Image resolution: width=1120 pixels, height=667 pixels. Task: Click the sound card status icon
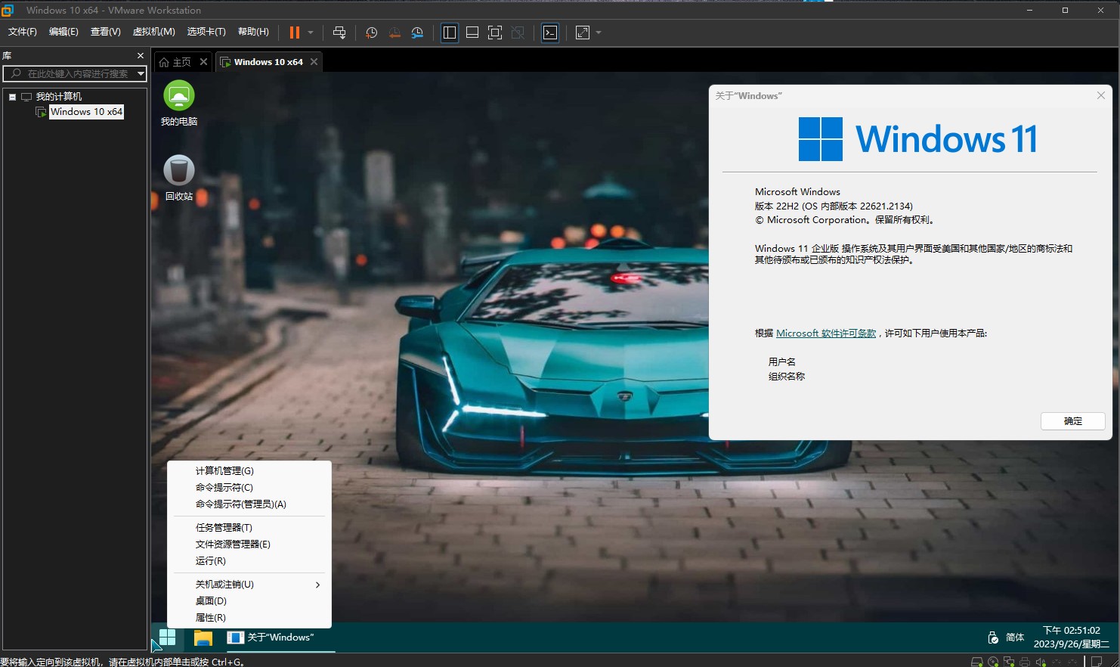[x=1041, y=662]
